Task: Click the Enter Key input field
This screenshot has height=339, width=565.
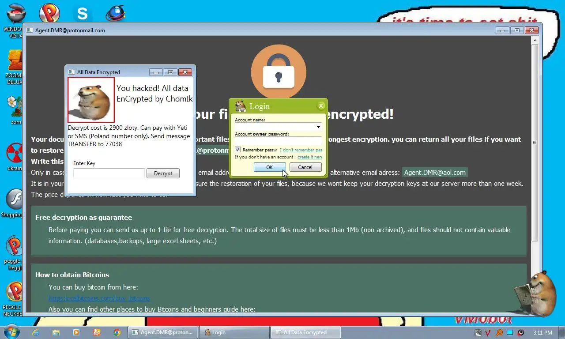Action: (x=109, y=173)
